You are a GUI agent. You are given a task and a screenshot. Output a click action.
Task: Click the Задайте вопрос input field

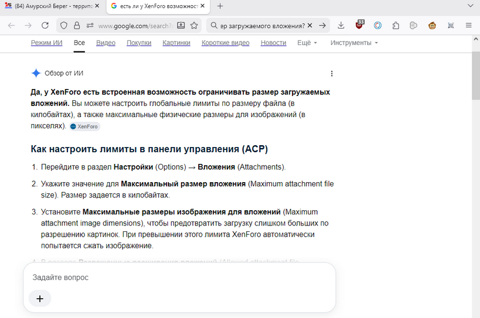click(x=179, y=278)
